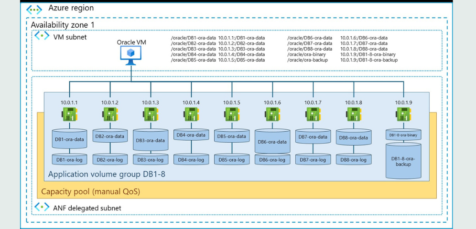476x229 pixels.
Task: Select the network card icon under 10.0.1.3
Action: point(151,114)
